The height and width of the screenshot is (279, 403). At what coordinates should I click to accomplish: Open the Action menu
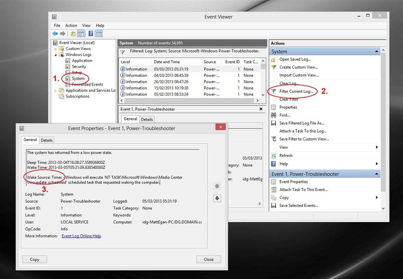coord(71,26)
